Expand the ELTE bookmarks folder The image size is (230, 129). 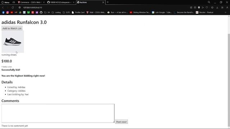66,13
